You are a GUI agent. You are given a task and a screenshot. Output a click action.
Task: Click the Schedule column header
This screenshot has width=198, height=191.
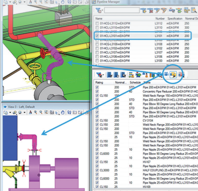click(135, 83)
